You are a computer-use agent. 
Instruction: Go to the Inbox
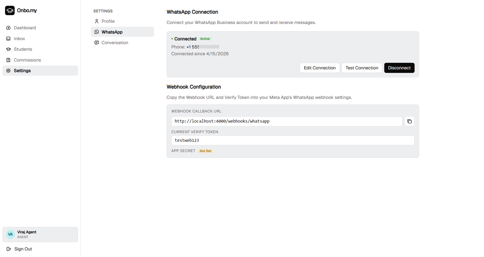click(40, 39)
